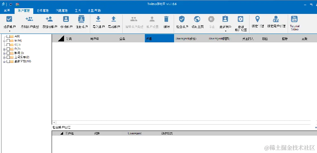Image resolution: width=317 pixels, height=153 pixels.
Task: Click the greyed Edit Account Type icon
Action: [134, 19]
